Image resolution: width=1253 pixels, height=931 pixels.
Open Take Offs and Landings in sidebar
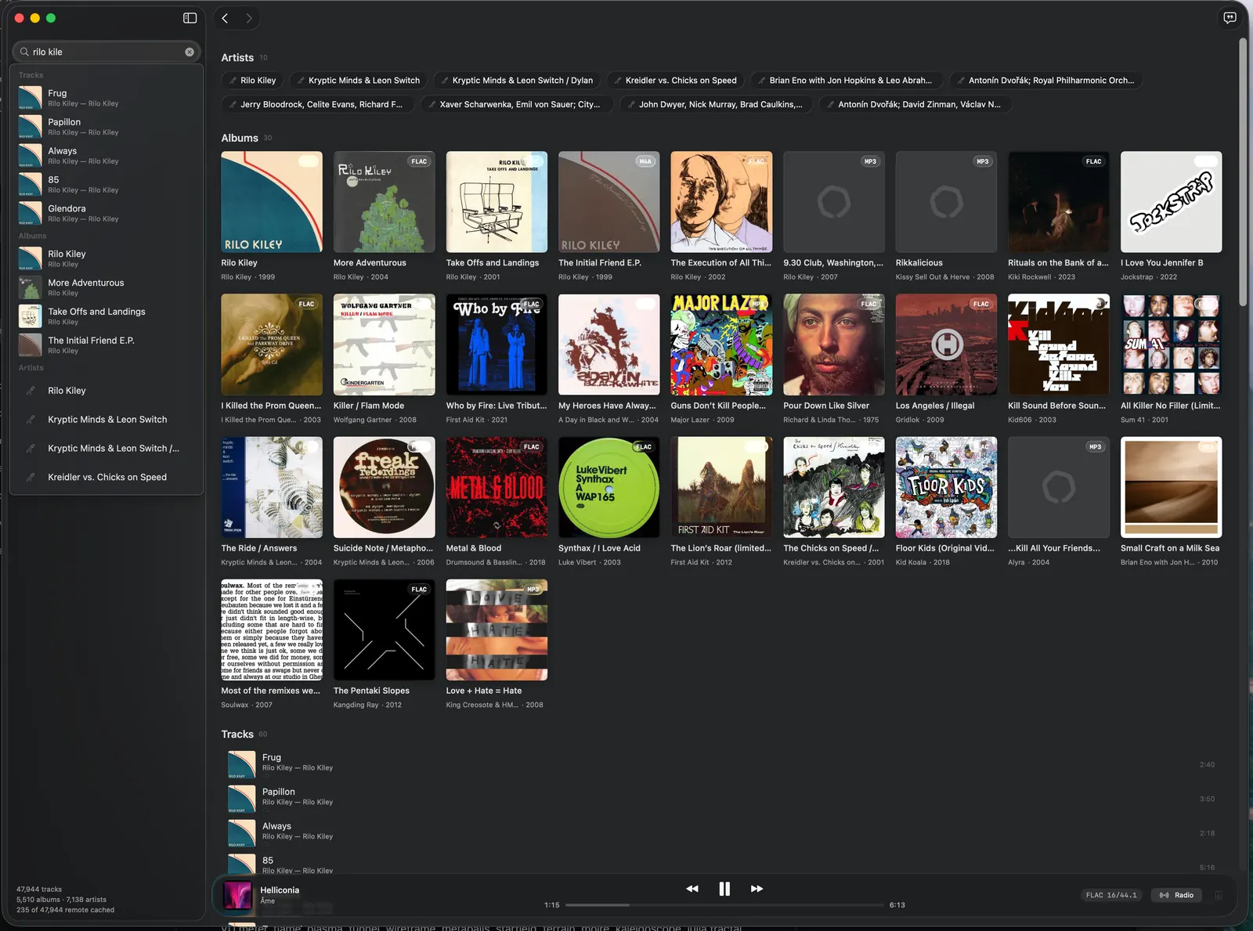[107, 316]
